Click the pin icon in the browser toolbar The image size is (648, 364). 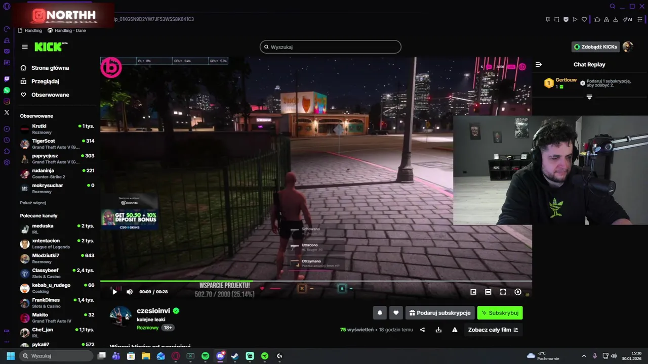pos(548,19)
